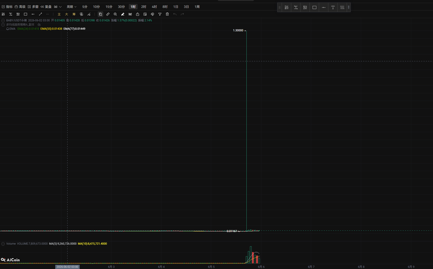Select horizontal line tool in floating toolbar
This screenshot has height=269, width=433.
click(324, 7)
